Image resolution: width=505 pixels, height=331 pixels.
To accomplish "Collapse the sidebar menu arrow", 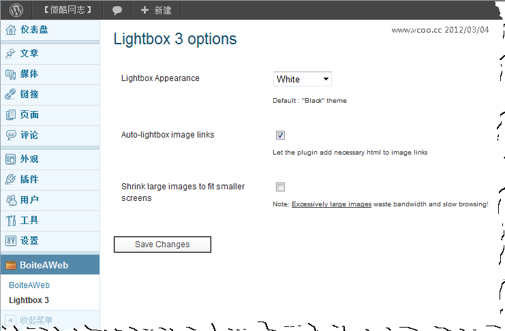I will (x=10, y=320).
